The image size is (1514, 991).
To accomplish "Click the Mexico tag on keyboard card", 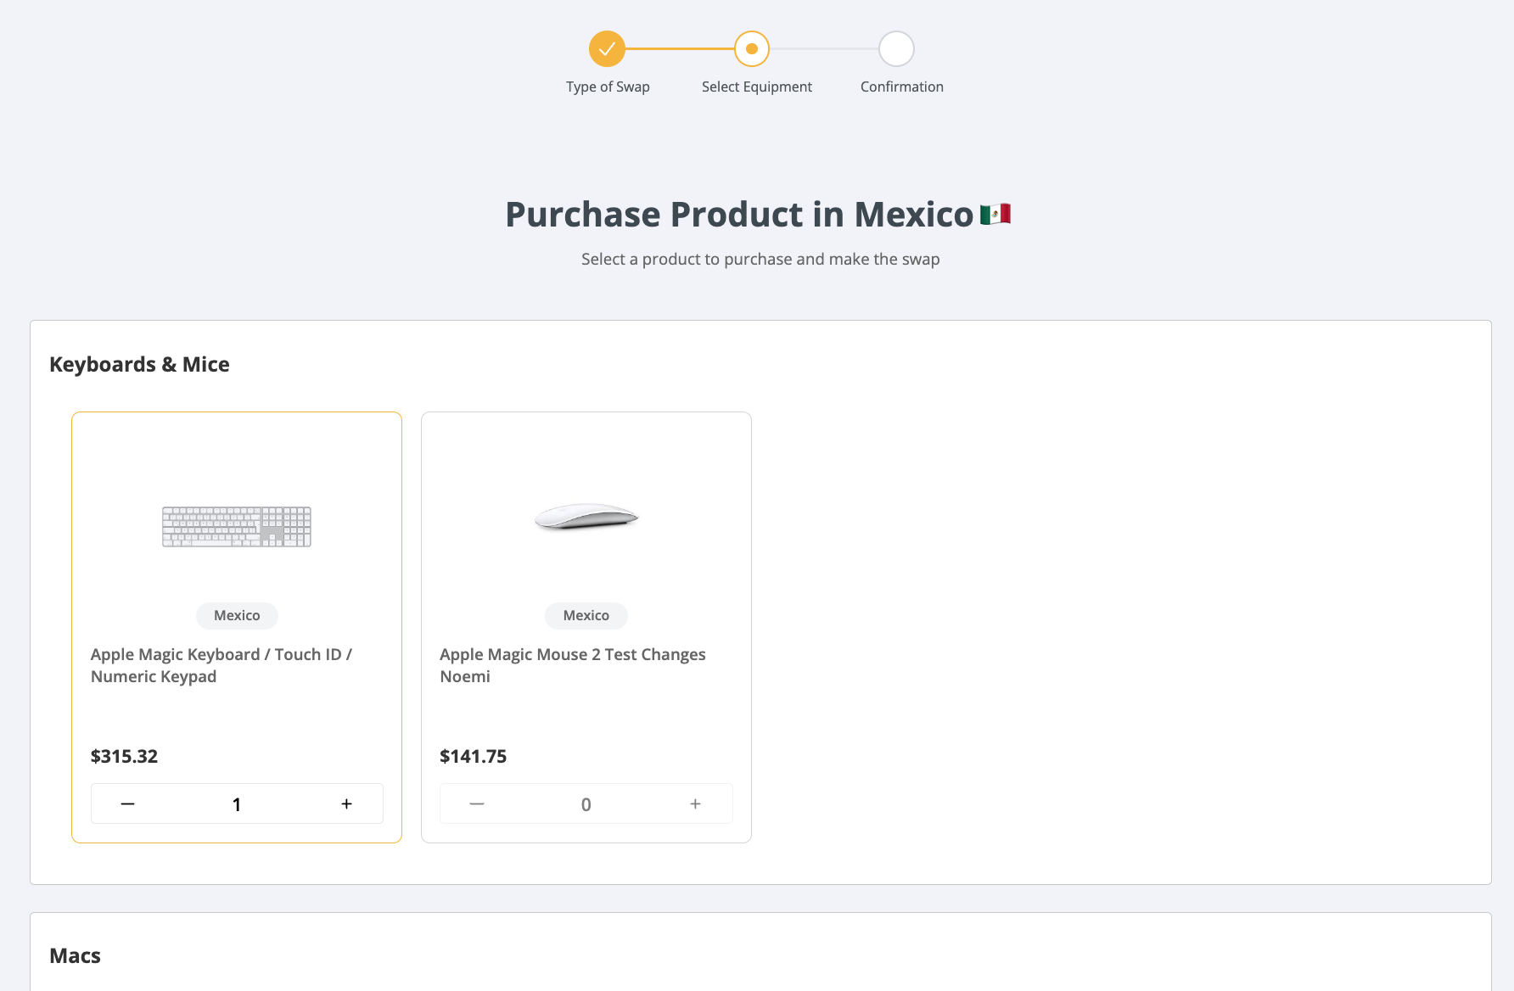I will click(237, 615).
